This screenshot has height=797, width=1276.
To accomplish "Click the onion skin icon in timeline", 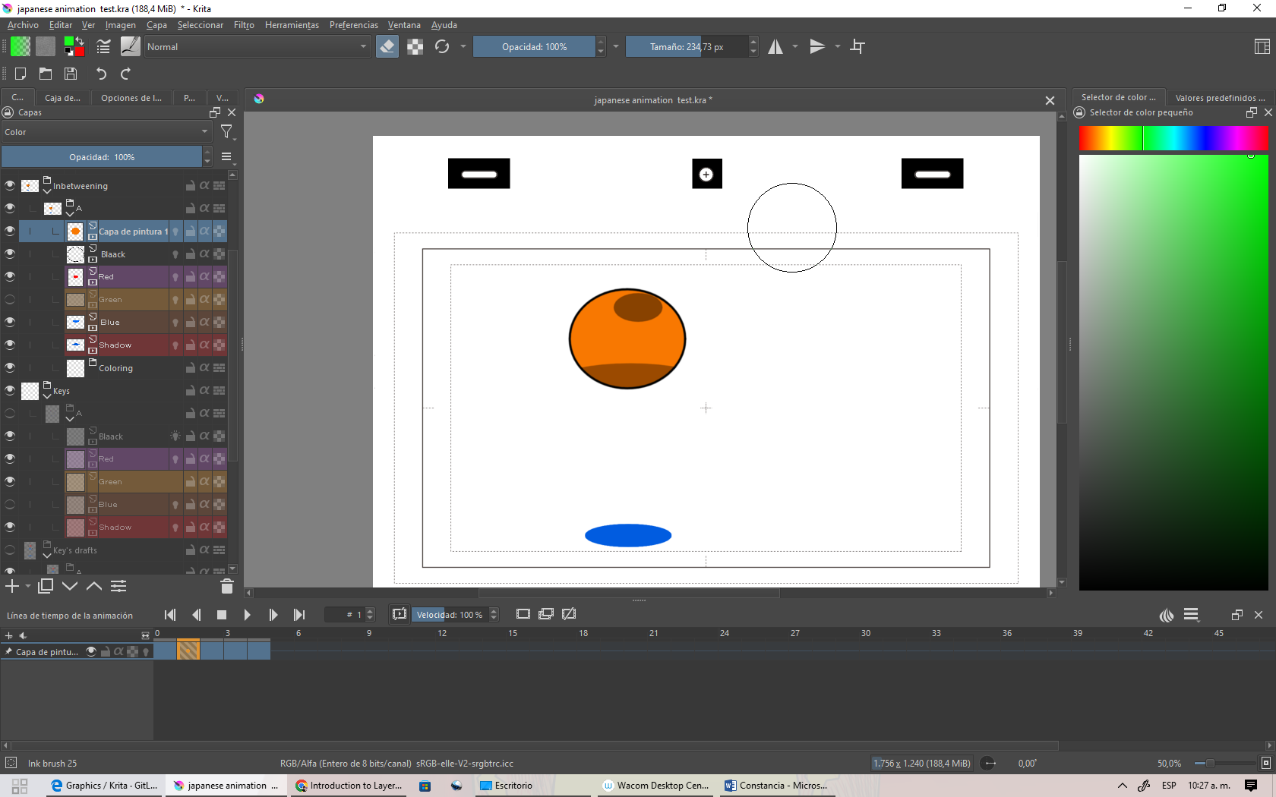I will [x=1167, y=615].
